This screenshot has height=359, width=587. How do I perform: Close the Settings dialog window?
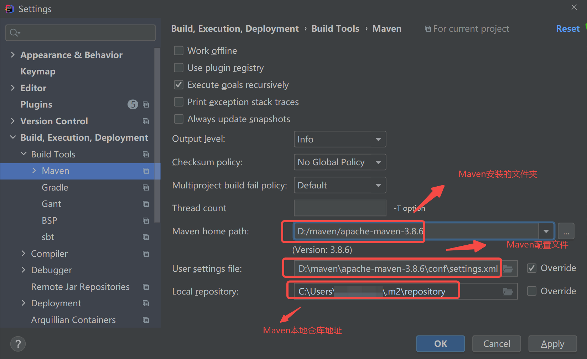574,7
